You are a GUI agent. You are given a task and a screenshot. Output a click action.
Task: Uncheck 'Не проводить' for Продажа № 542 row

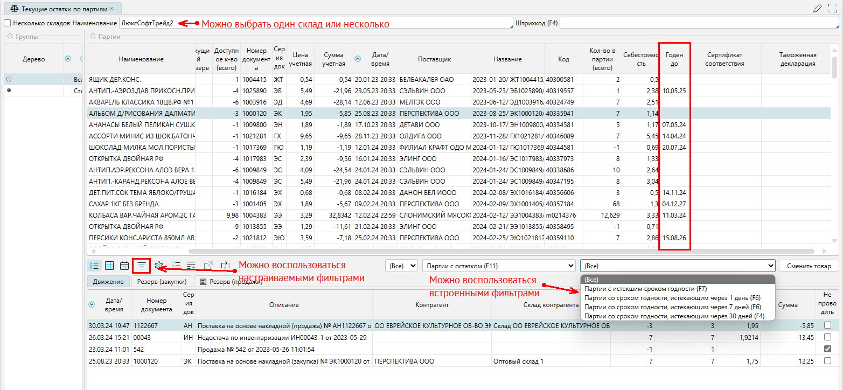827,349
